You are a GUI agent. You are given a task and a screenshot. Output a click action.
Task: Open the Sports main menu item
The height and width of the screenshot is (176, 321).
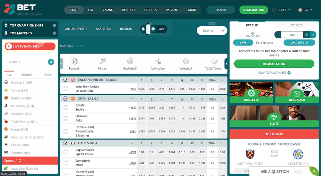coord(74,10)
